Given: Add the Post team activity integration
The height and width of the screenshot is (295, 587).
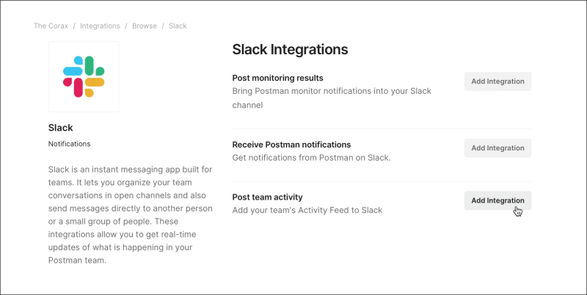Looking at the screenshot, I should pos(497,200).
